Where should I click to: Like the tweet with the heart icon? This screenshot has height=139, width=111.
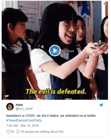click(8, 132)
